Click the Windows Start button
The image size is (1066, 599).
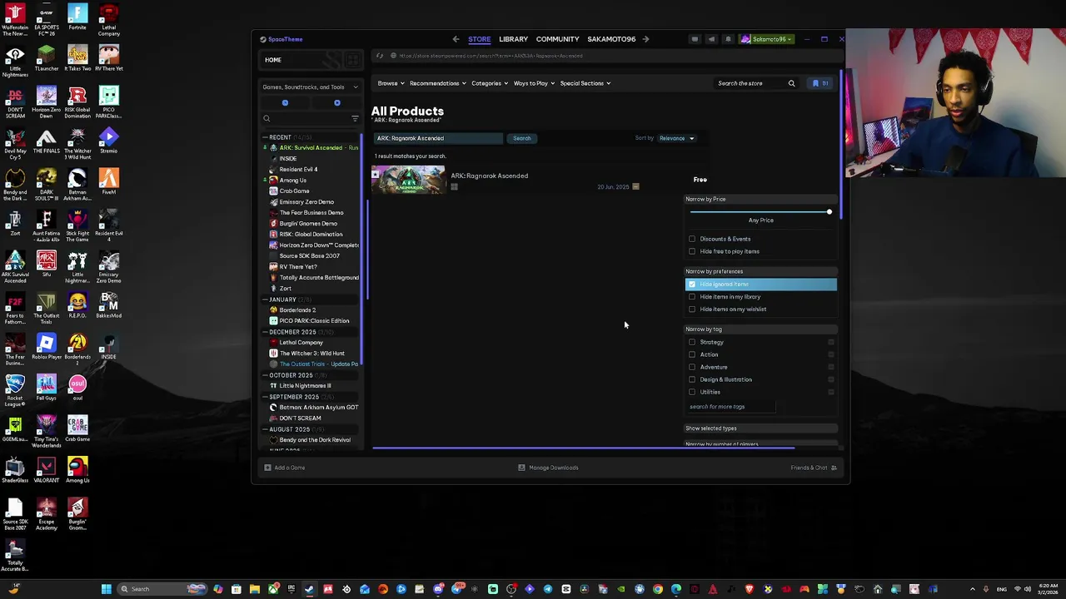(x=106, y=589)
